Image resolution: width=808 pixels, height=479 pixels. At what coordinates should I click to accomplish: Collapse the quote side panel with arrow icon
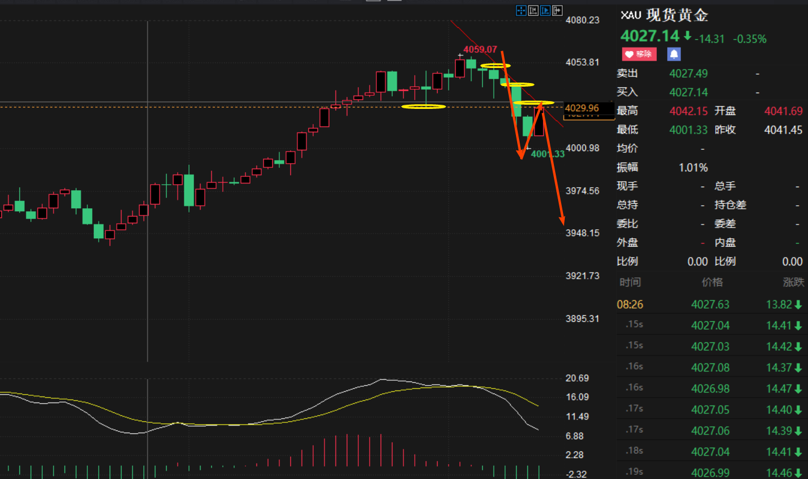pos(558,10)
